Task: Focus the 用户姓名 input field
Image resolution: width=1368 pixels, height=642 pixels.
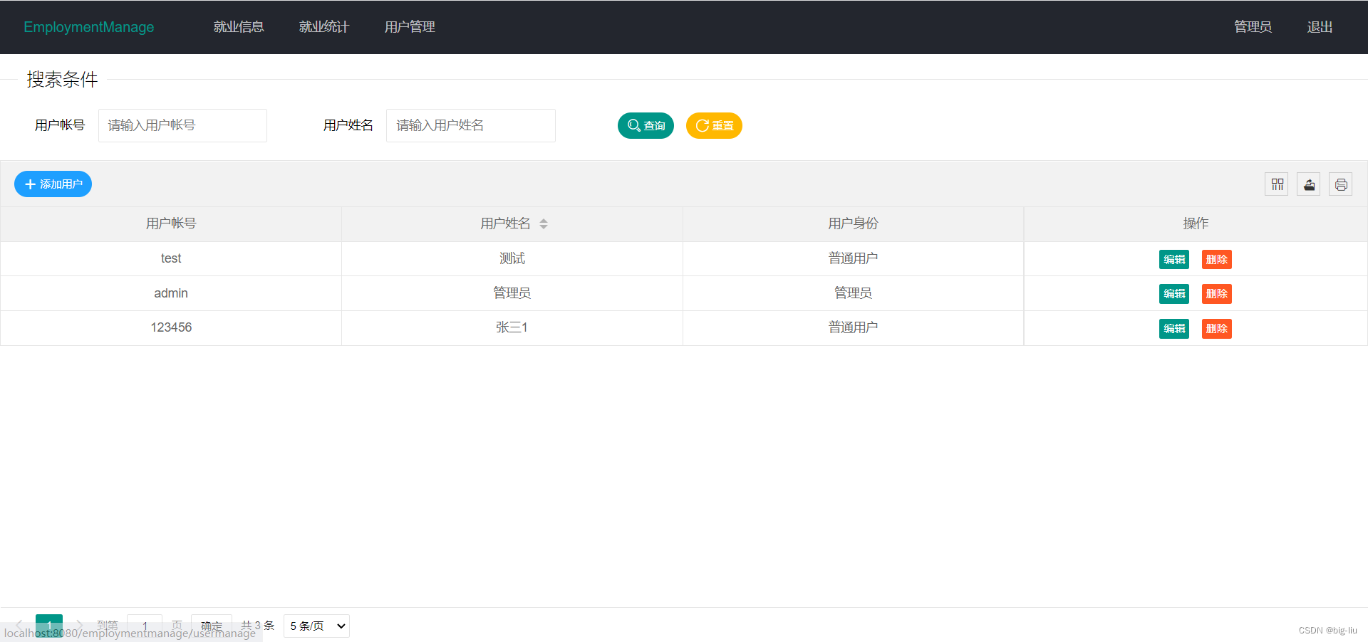Action: [471, 125]
